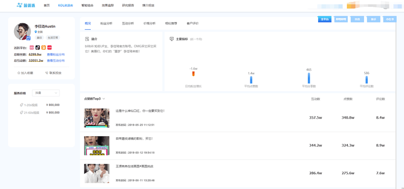Click the blue 平均点赞数 bar
The image size is (404, 189).
pos(251,80)
